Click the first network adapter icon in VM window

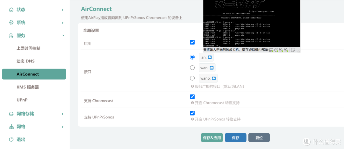click(x=281, y=50)
